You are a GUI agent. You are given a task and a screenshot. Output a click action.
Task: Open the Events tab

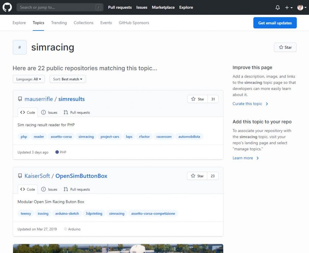point(106,23)
